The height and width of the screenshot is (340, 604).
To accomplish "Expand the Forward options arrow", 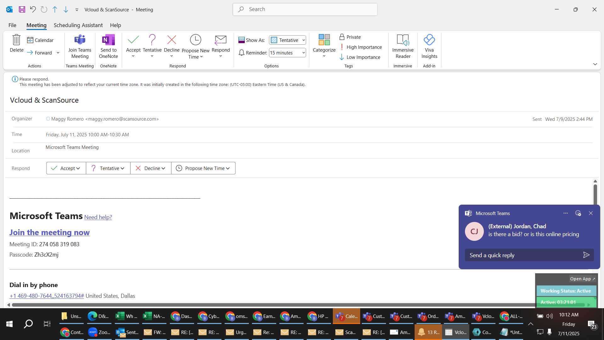I will 58,53.
